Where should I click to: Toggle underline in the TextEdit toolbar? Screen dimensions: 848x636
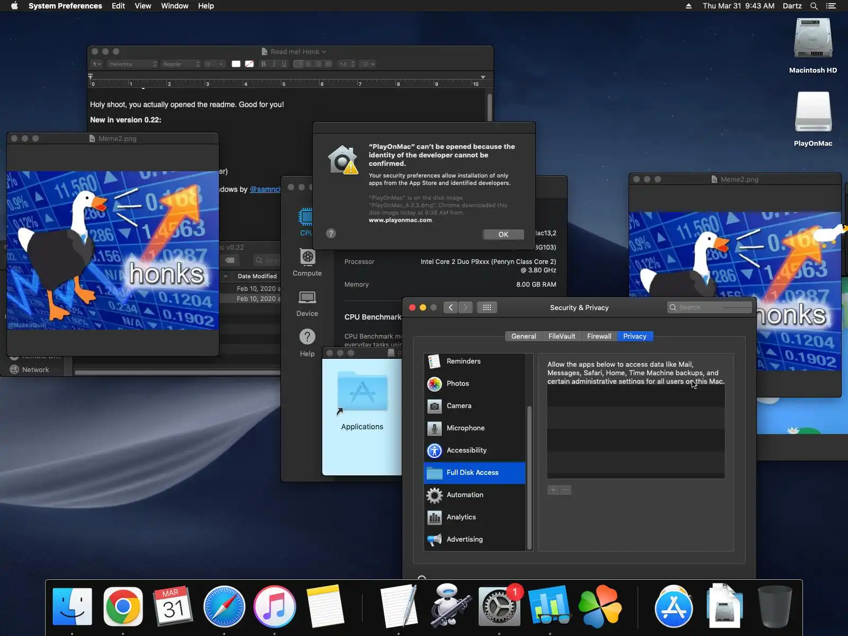coord(284,64)
